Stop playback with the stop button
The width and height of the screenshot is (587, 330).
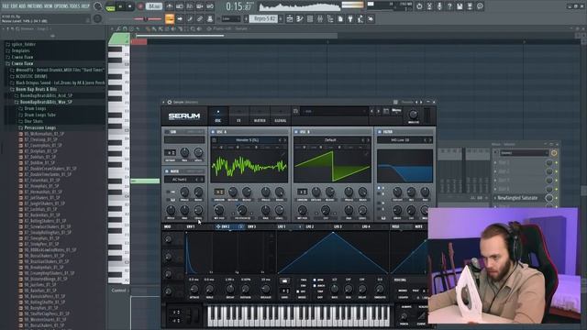point(129,6)
